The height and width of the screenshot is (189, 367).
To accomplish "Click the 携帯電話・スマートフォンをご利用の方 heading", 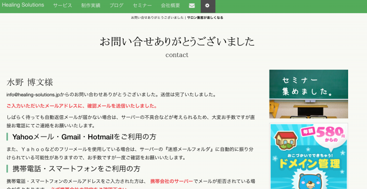I will click(x=77, y=169).
